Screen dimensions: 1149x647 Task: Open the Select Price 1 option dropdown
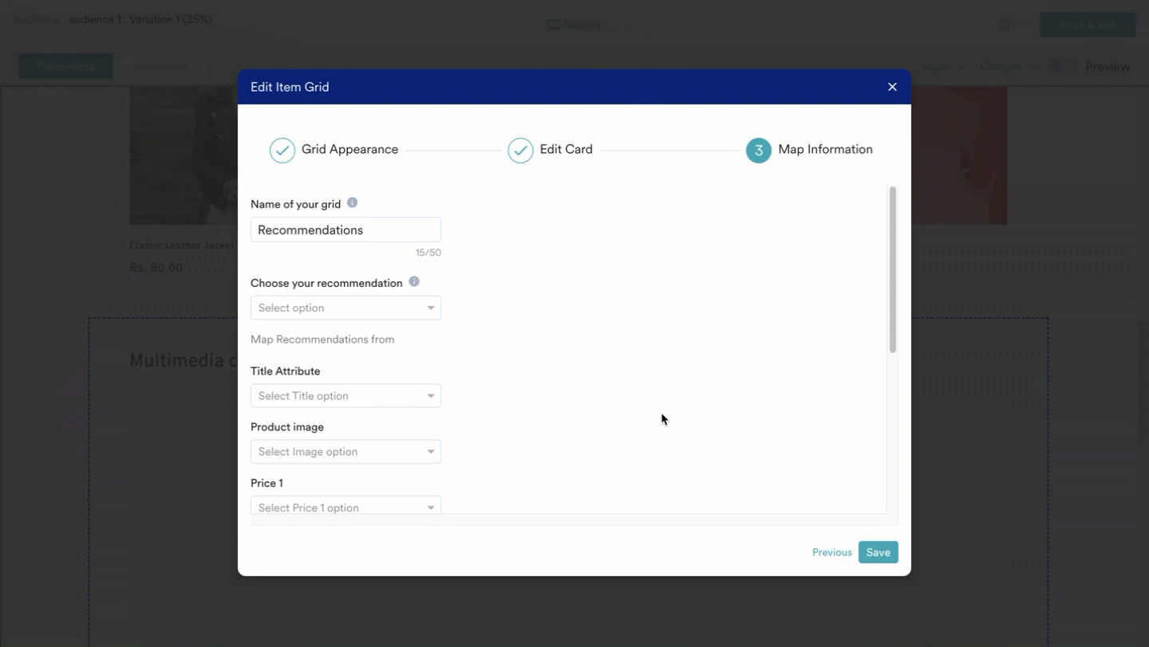coord(345,506)
